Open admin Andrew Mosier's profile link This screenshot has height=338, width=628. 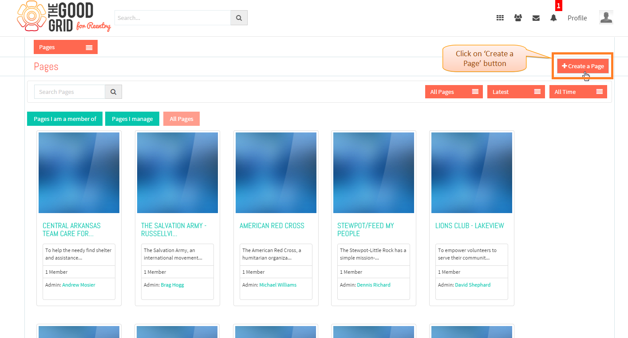pos(79,285)
